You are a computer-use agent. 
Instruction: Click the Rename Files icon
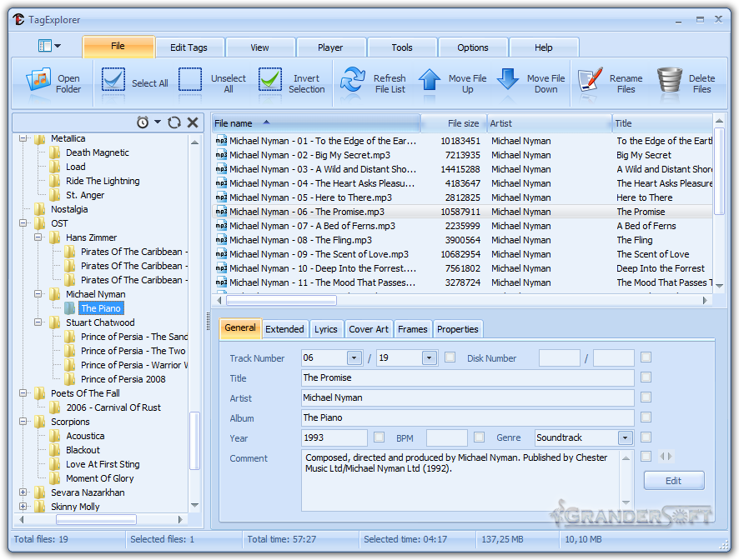coord(591,82)
